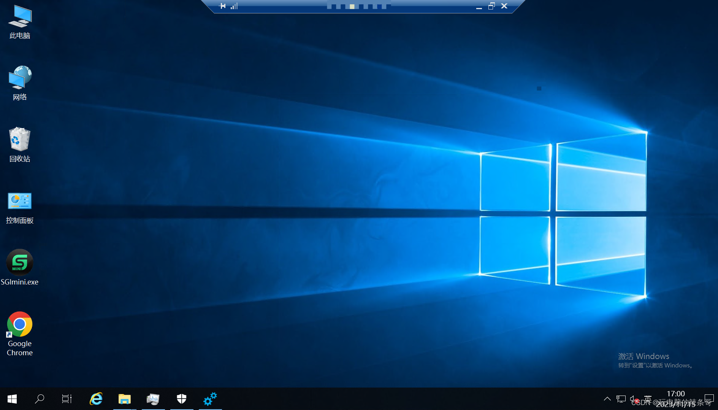
Task: Select the 网络 desktop icon
Action: (20, 83)
